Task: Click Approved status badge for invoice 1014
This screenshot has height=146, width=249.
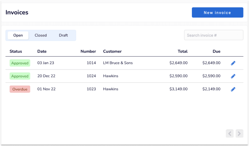Action: (x=20, y=63)
